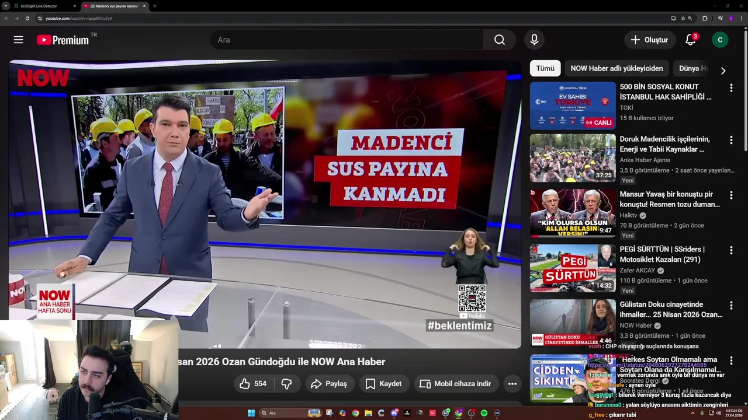Viewport: 748px width, 420px height.
Task: Open the TOKİ channel link
Action: [626, 108]
